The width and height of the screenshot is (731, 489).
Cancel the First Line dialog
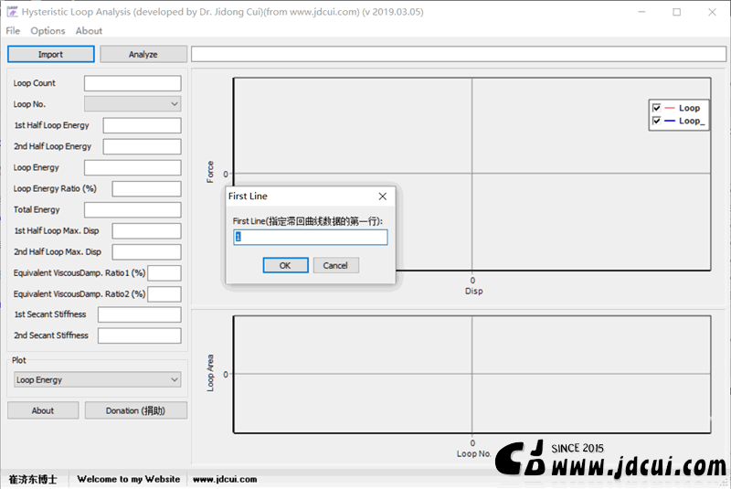pos(335,265)
